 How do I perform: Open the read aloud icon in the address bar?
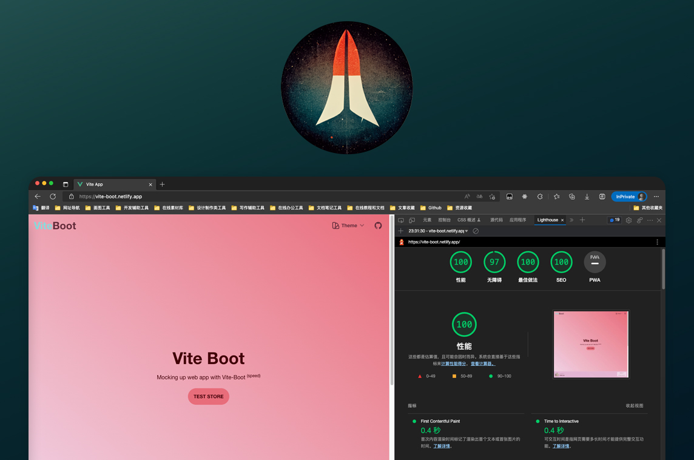point(467,197)
